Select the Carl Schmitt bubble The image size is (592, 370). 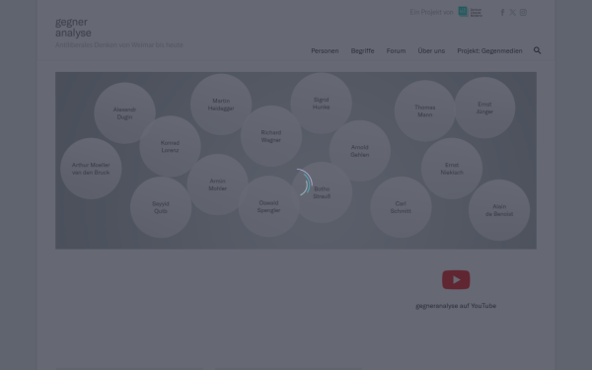click(x=401, y=207)
